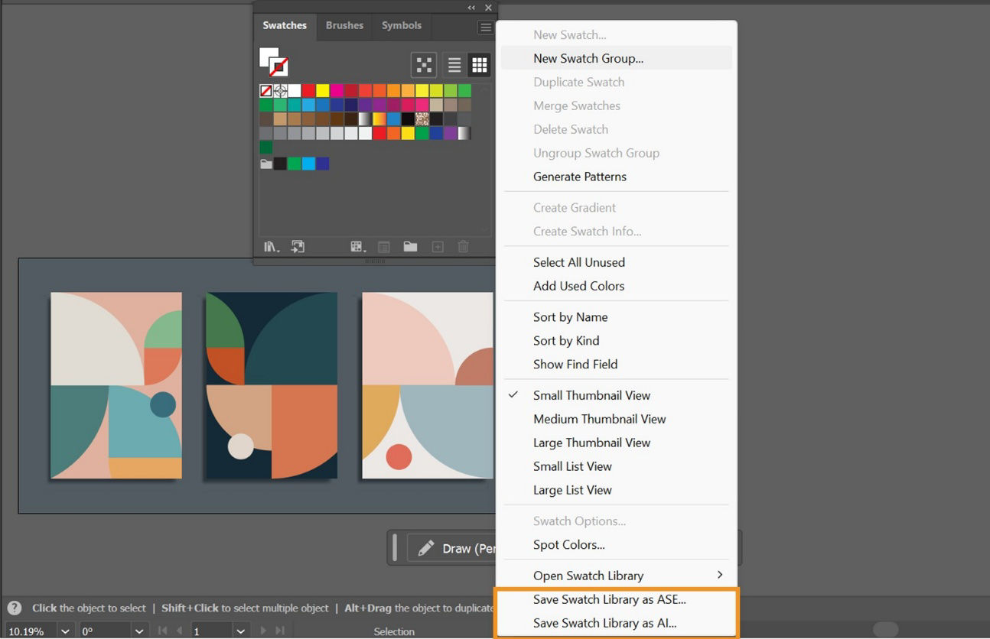This screenshot has height=639, width=990.
Task: Open the zoom level dropdown showing 10.19%
Action: [x=65, y=631]
